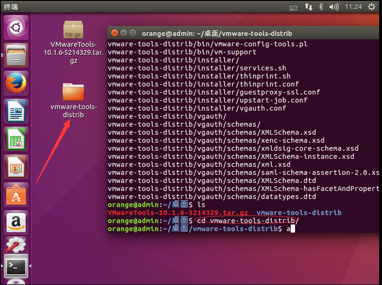Click the line ending in xenc-schema.xsd

[x=216, y=140]
